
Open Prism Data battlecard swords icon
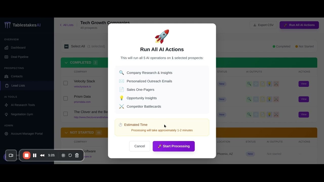276,99
